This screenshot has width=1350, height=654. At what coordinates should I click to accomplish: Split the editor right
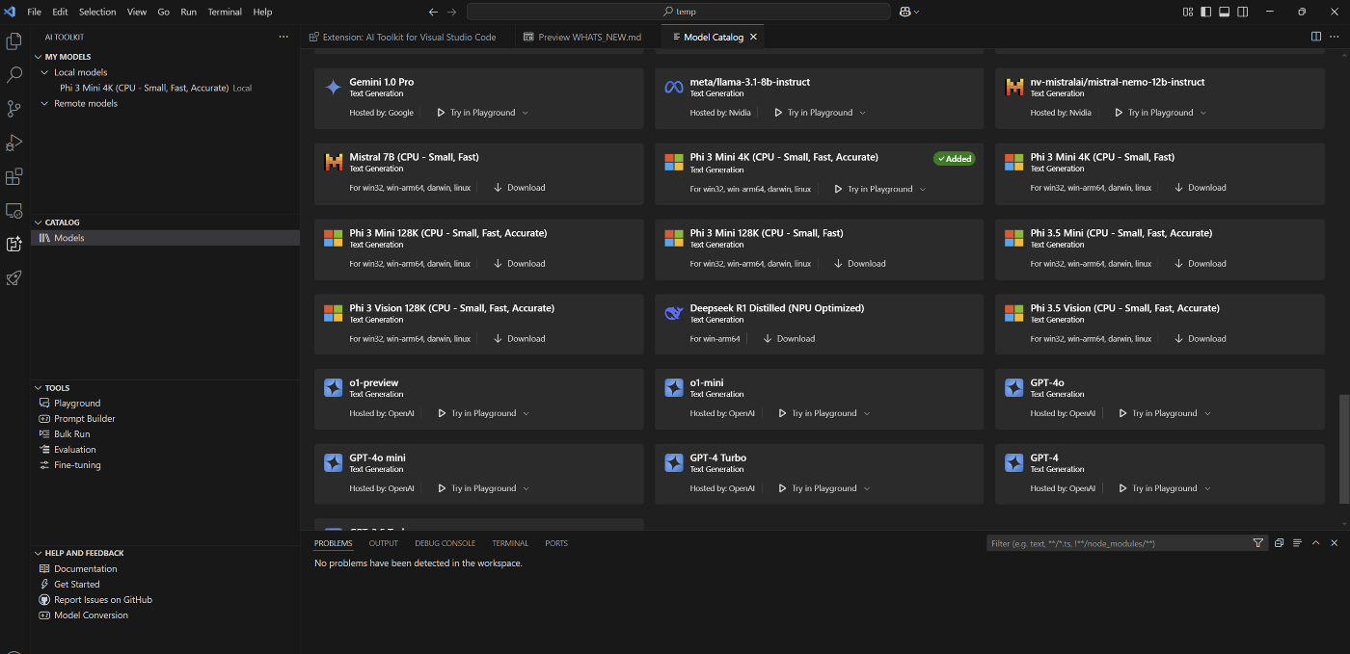click(x=1316, y=37)
